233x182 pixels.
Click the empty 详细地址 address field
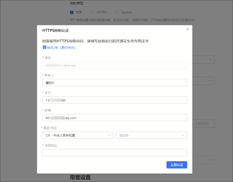click(115, 153)
